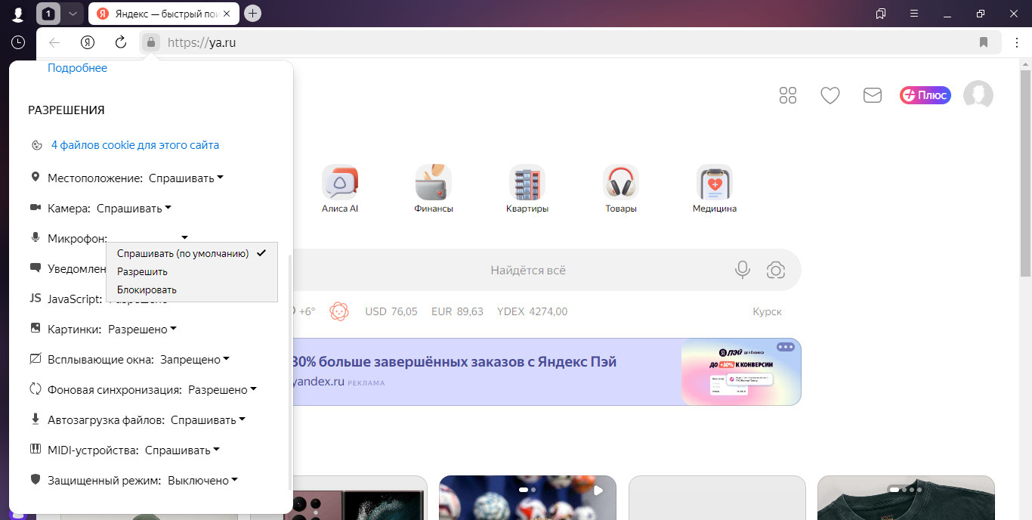Select Спрашивать (по умолчанию) option
The image size is (1032, 520).
coord(183,254)
